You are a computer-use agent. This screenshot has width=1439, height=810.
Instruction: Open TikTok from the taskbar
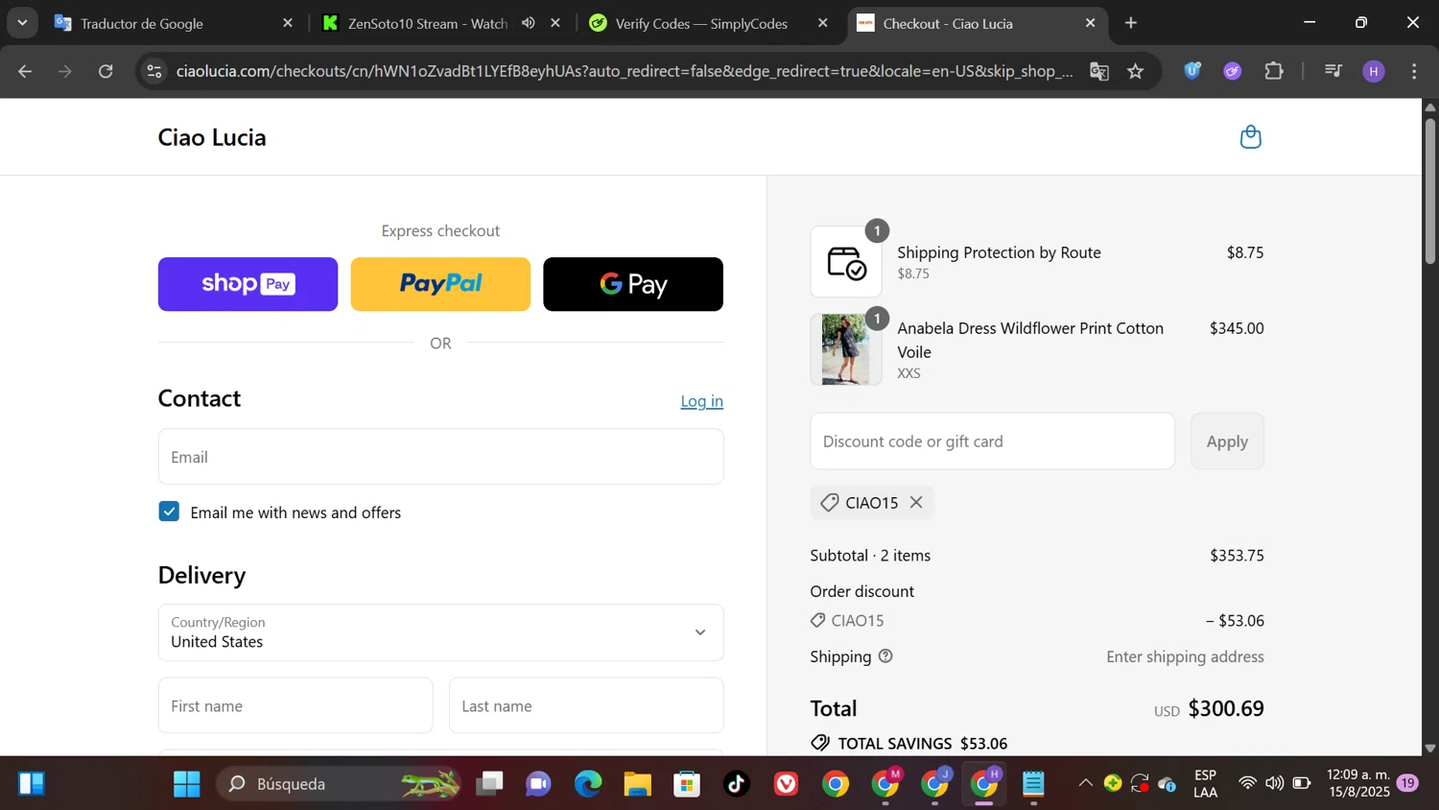(x=736, y=784)
